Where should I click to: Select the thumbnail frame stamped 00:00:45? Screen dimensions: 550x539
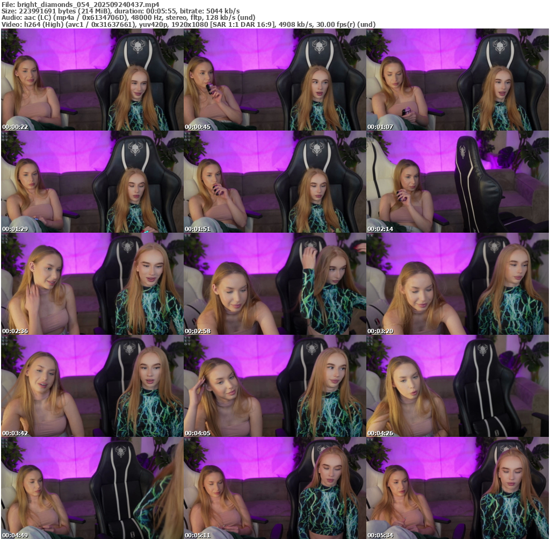[274, 80]
